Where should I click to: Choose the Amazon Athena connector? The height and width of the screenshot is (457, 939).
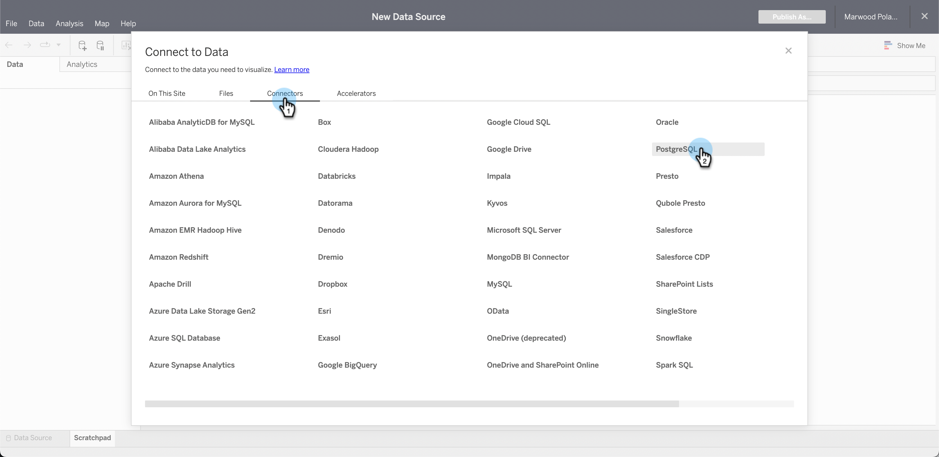[x=176, y=176]
